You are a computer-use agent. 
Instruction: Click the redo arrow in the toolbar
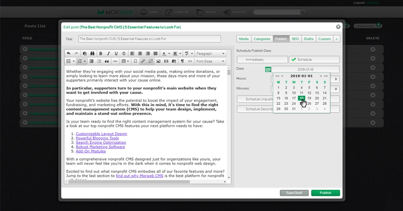[76, 54]
